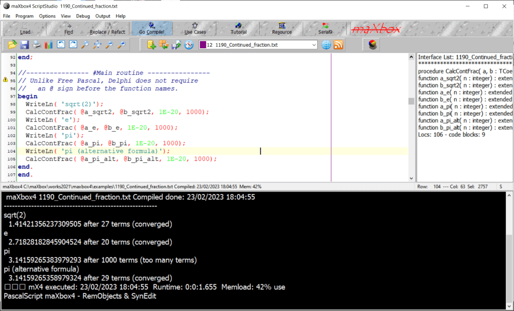The image size is (514, 311).
Task: Click the blue globe web icon
Action: point(326,45)
